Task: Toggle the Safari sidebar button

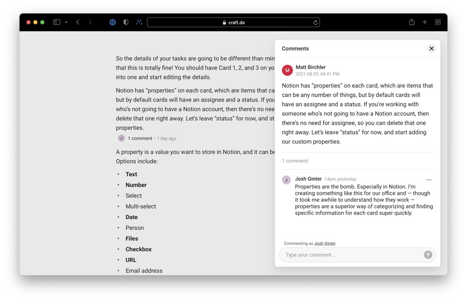Action: tap(57, 22)
